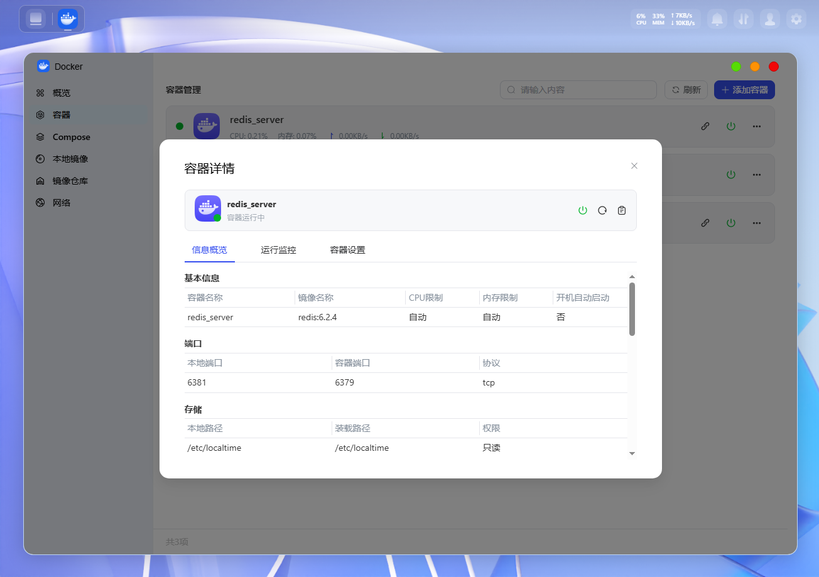Click /etc/localtime under 装载路径
819x577 pixels.
click(x=362, y=448)
